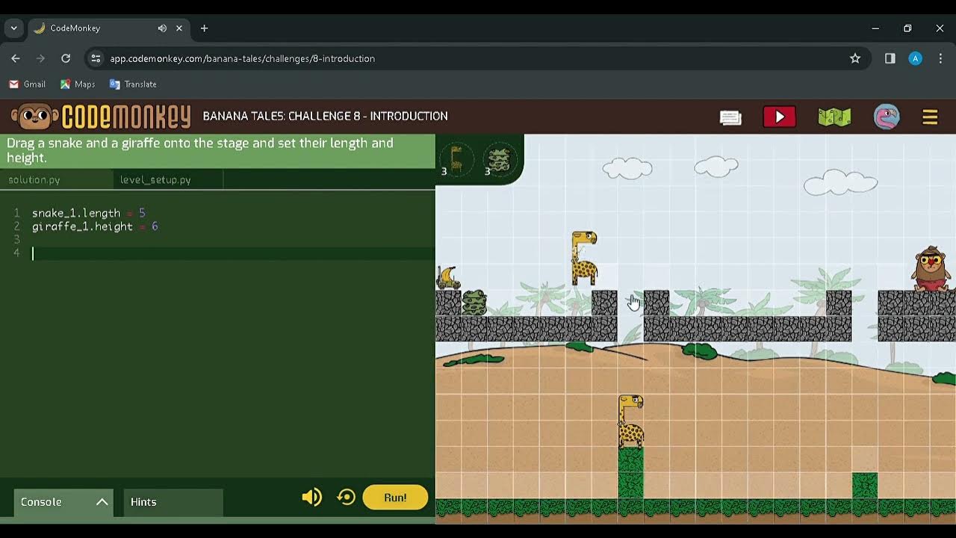Click the CodeMonkey logo
The width and height of the screenshot is (956, 538).
101,117
